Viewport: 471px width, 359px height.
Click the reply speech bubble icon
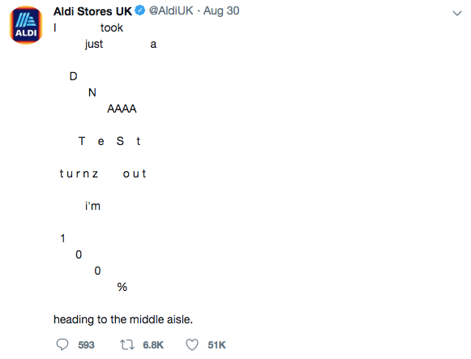click(x=62, y=344)
